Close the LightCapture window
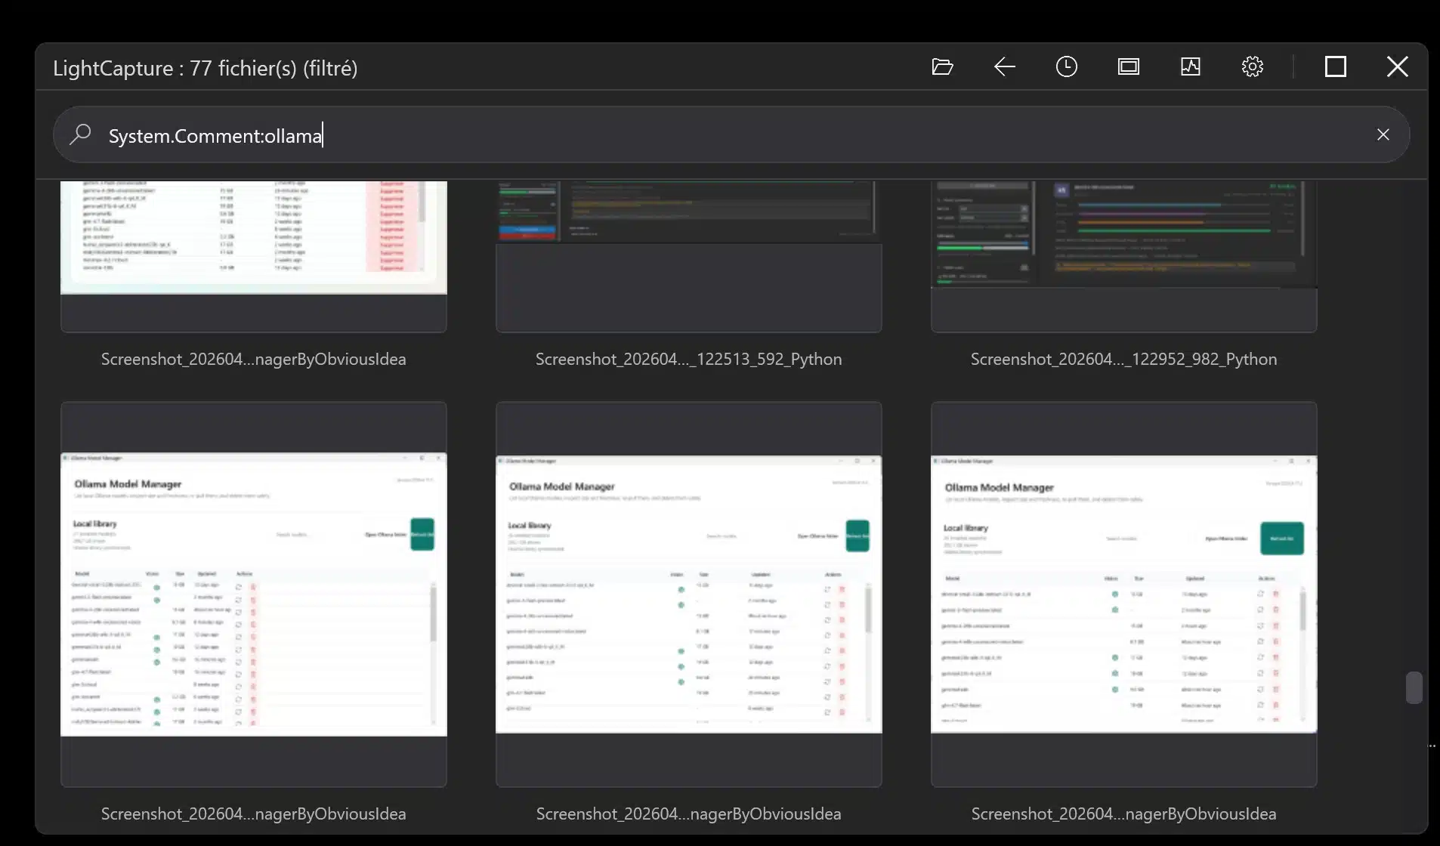Screen dimensions: 1440x846 click(1397, 67)
